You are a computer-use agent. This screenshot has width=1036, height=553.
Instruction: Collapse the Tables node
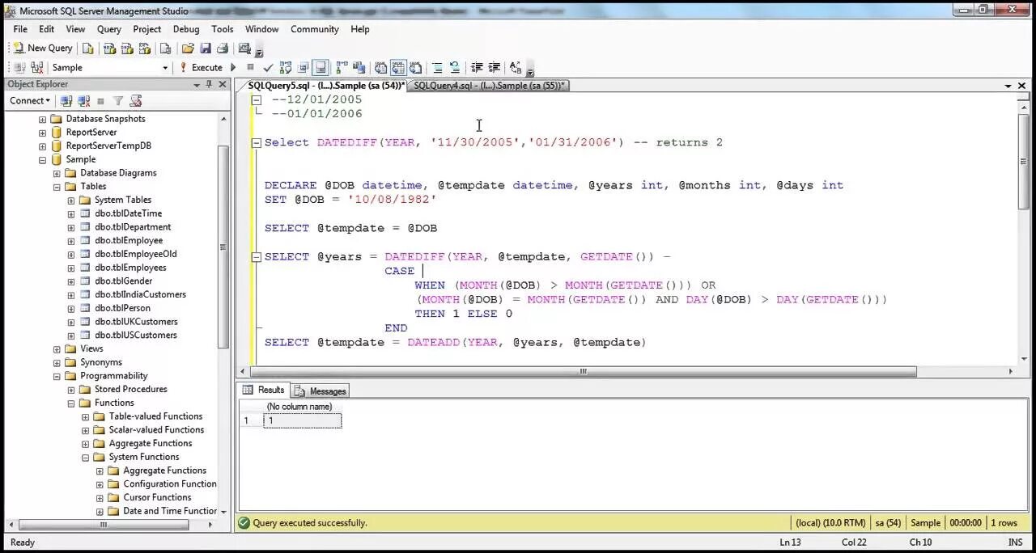(57, 187)
